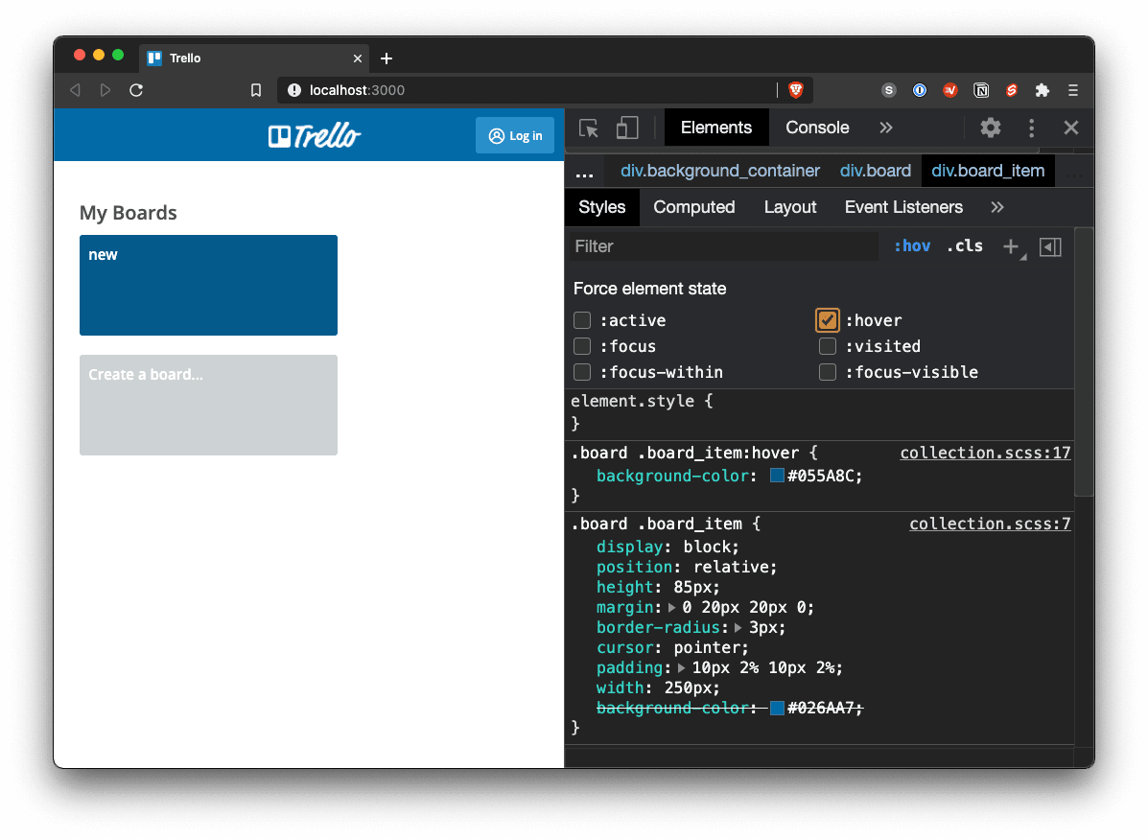Expand the padding shorthand triangle
This screenshot has height=839, width=1148.
coord(681,668)
